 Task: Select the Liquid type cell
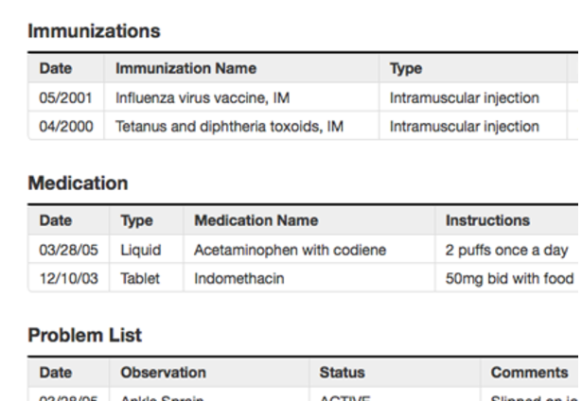tap(141, 251)
